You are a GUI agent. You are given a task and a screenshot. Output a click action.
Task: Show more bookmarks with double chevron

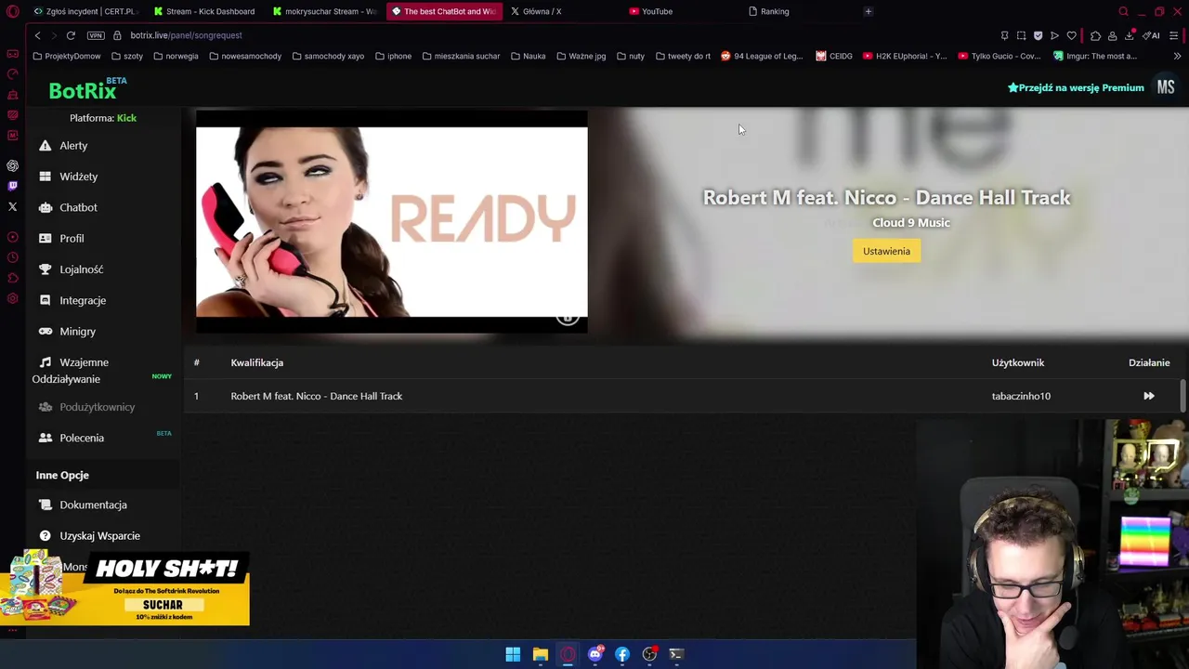pos(1177,56)
